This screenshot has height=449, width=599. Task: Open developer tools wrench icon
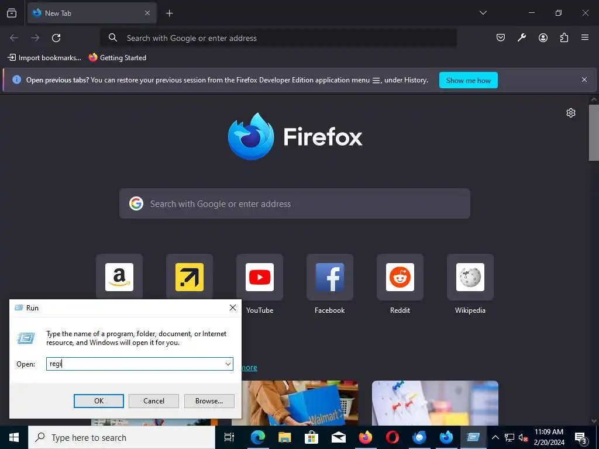[521, 37]
